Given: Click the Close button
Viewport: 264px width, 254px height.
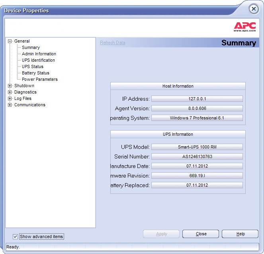Looking at the screenshot, I should pos(201,234).
